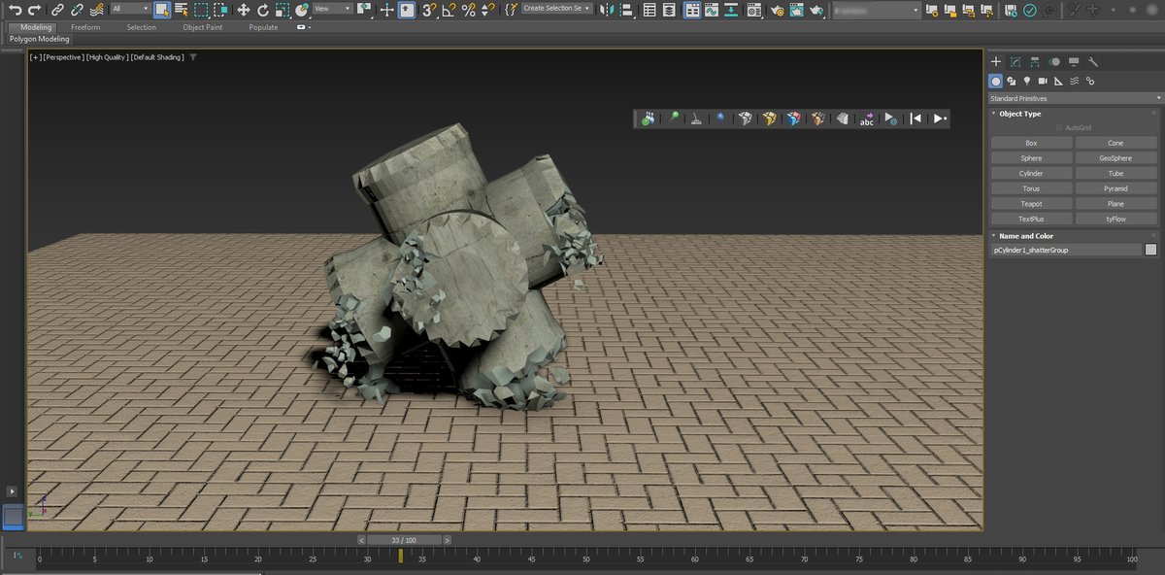Create a Teapot primitive
The height and width of the screenshot is (575, 1165).
(x=1030, y=203)
